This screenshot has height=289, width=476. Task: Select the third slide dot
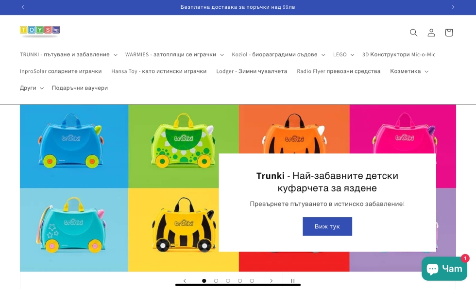coord(228,281)
